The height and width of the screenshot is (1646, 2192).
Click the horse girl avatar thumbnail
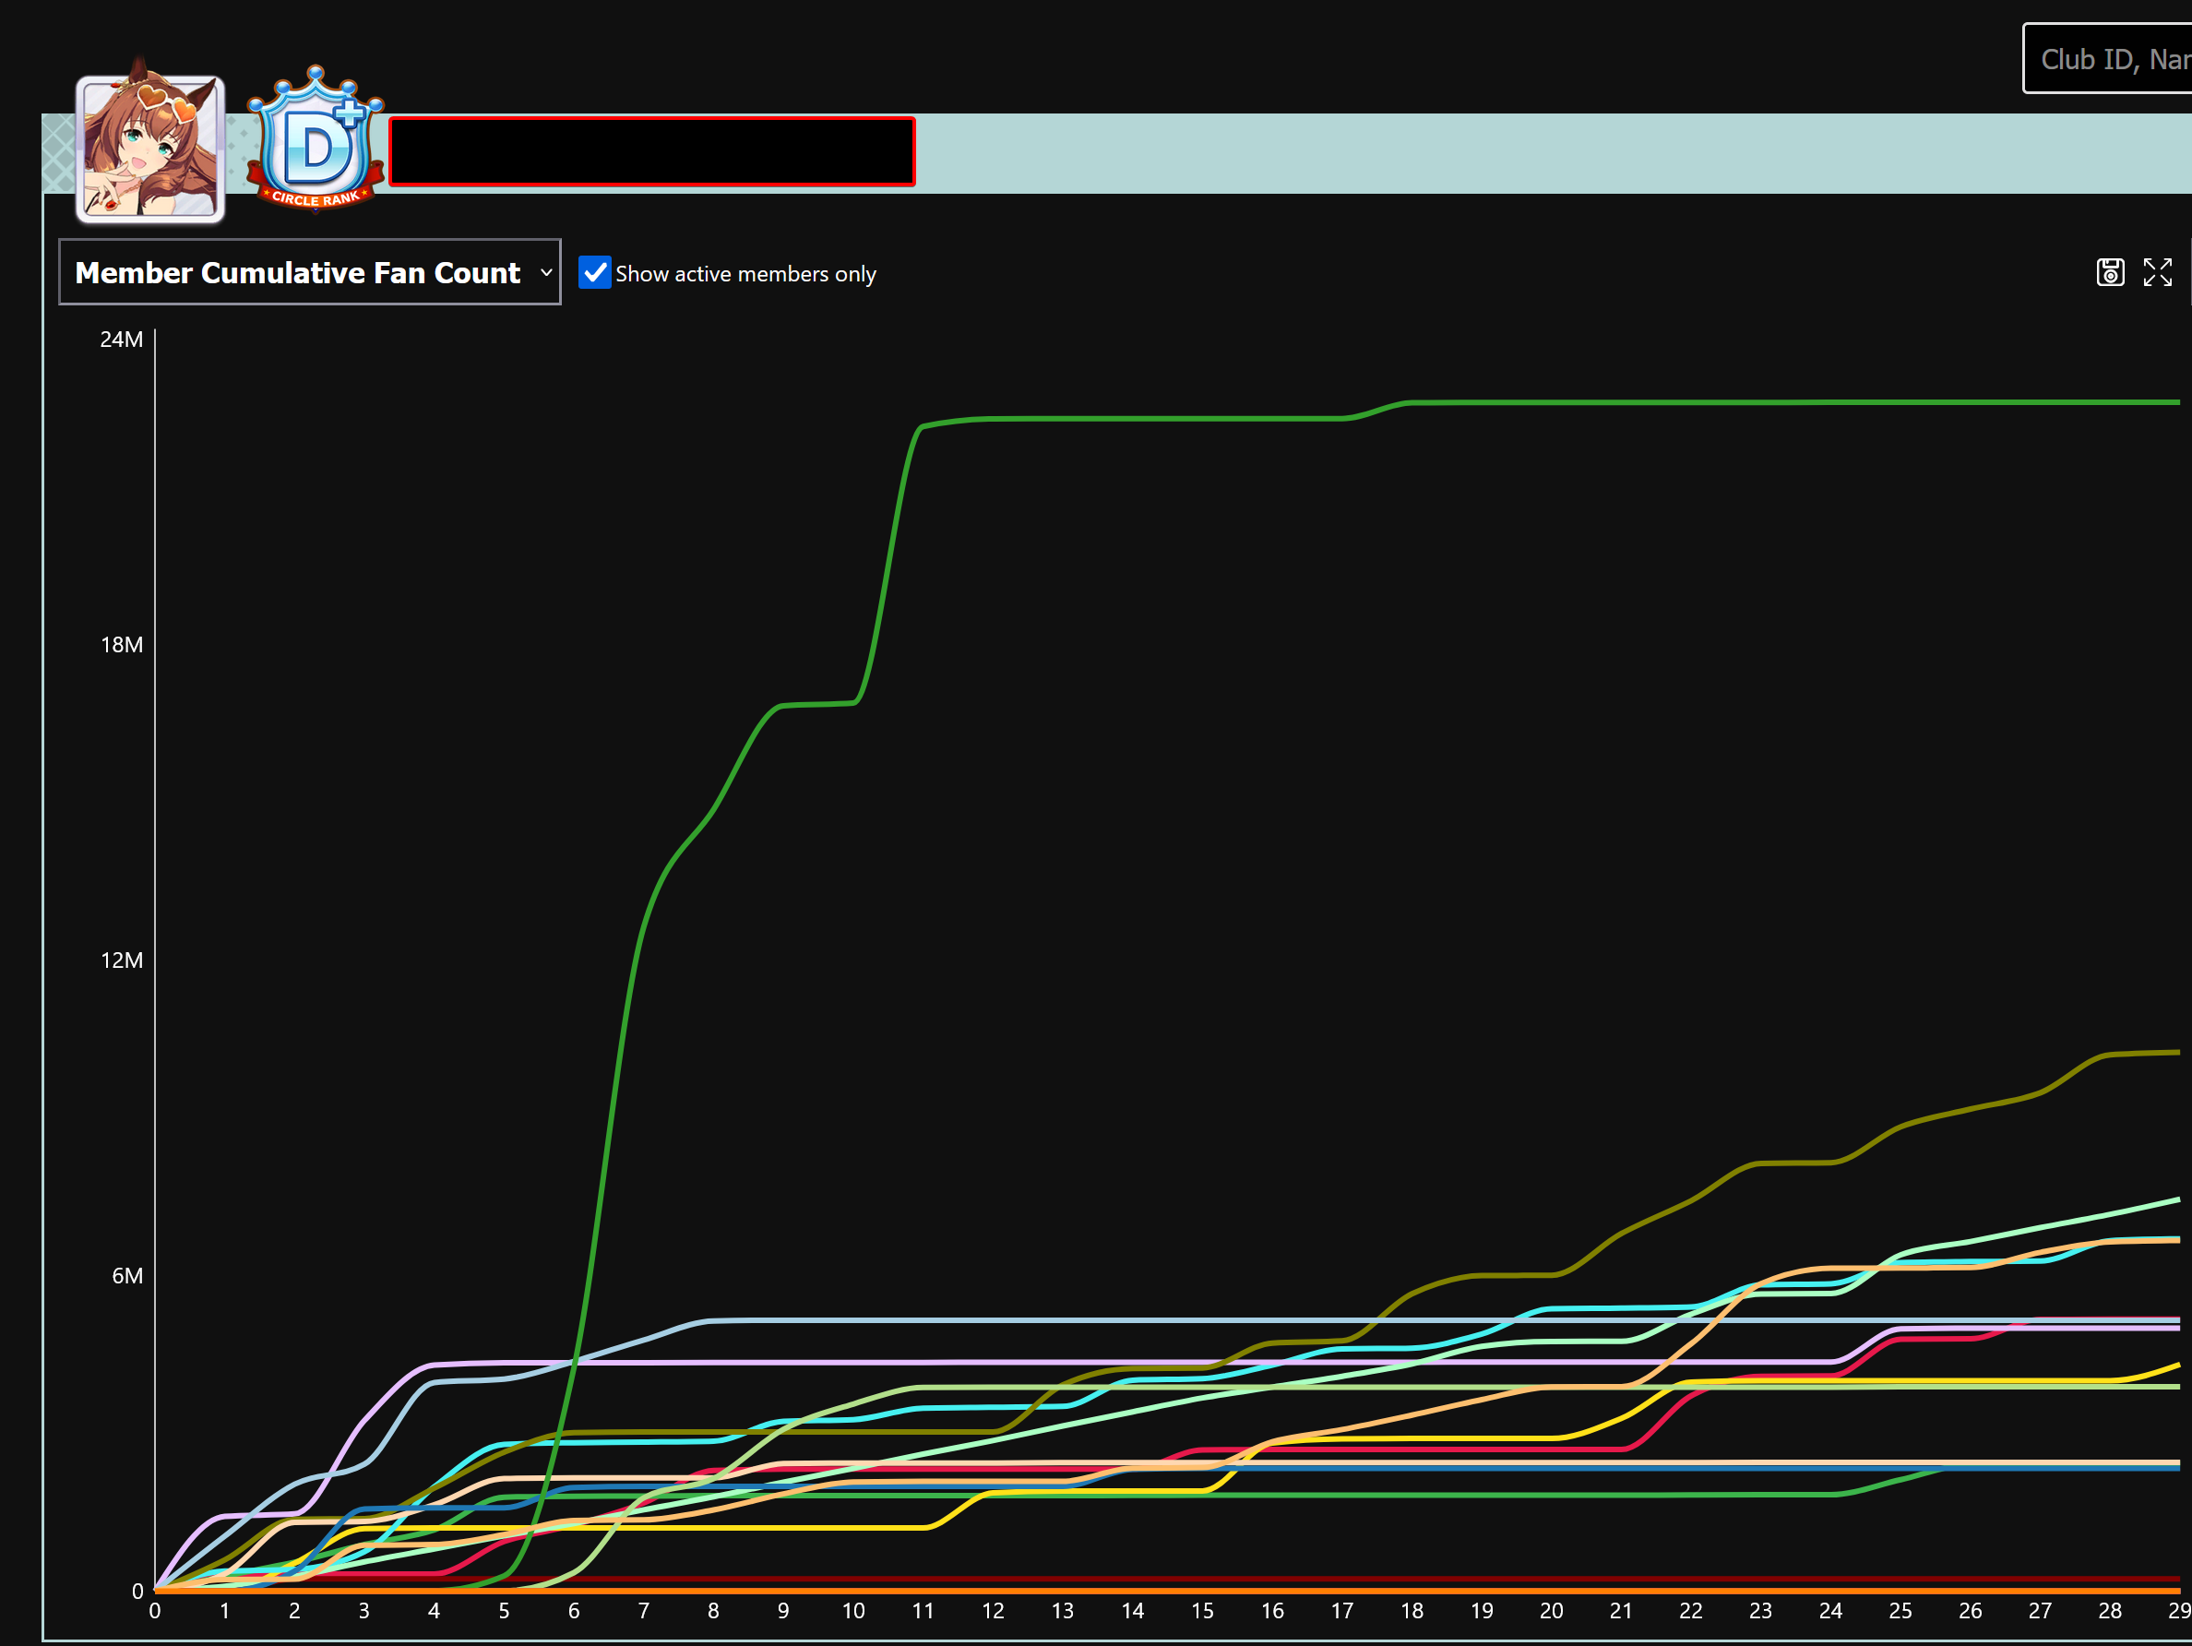150,148
